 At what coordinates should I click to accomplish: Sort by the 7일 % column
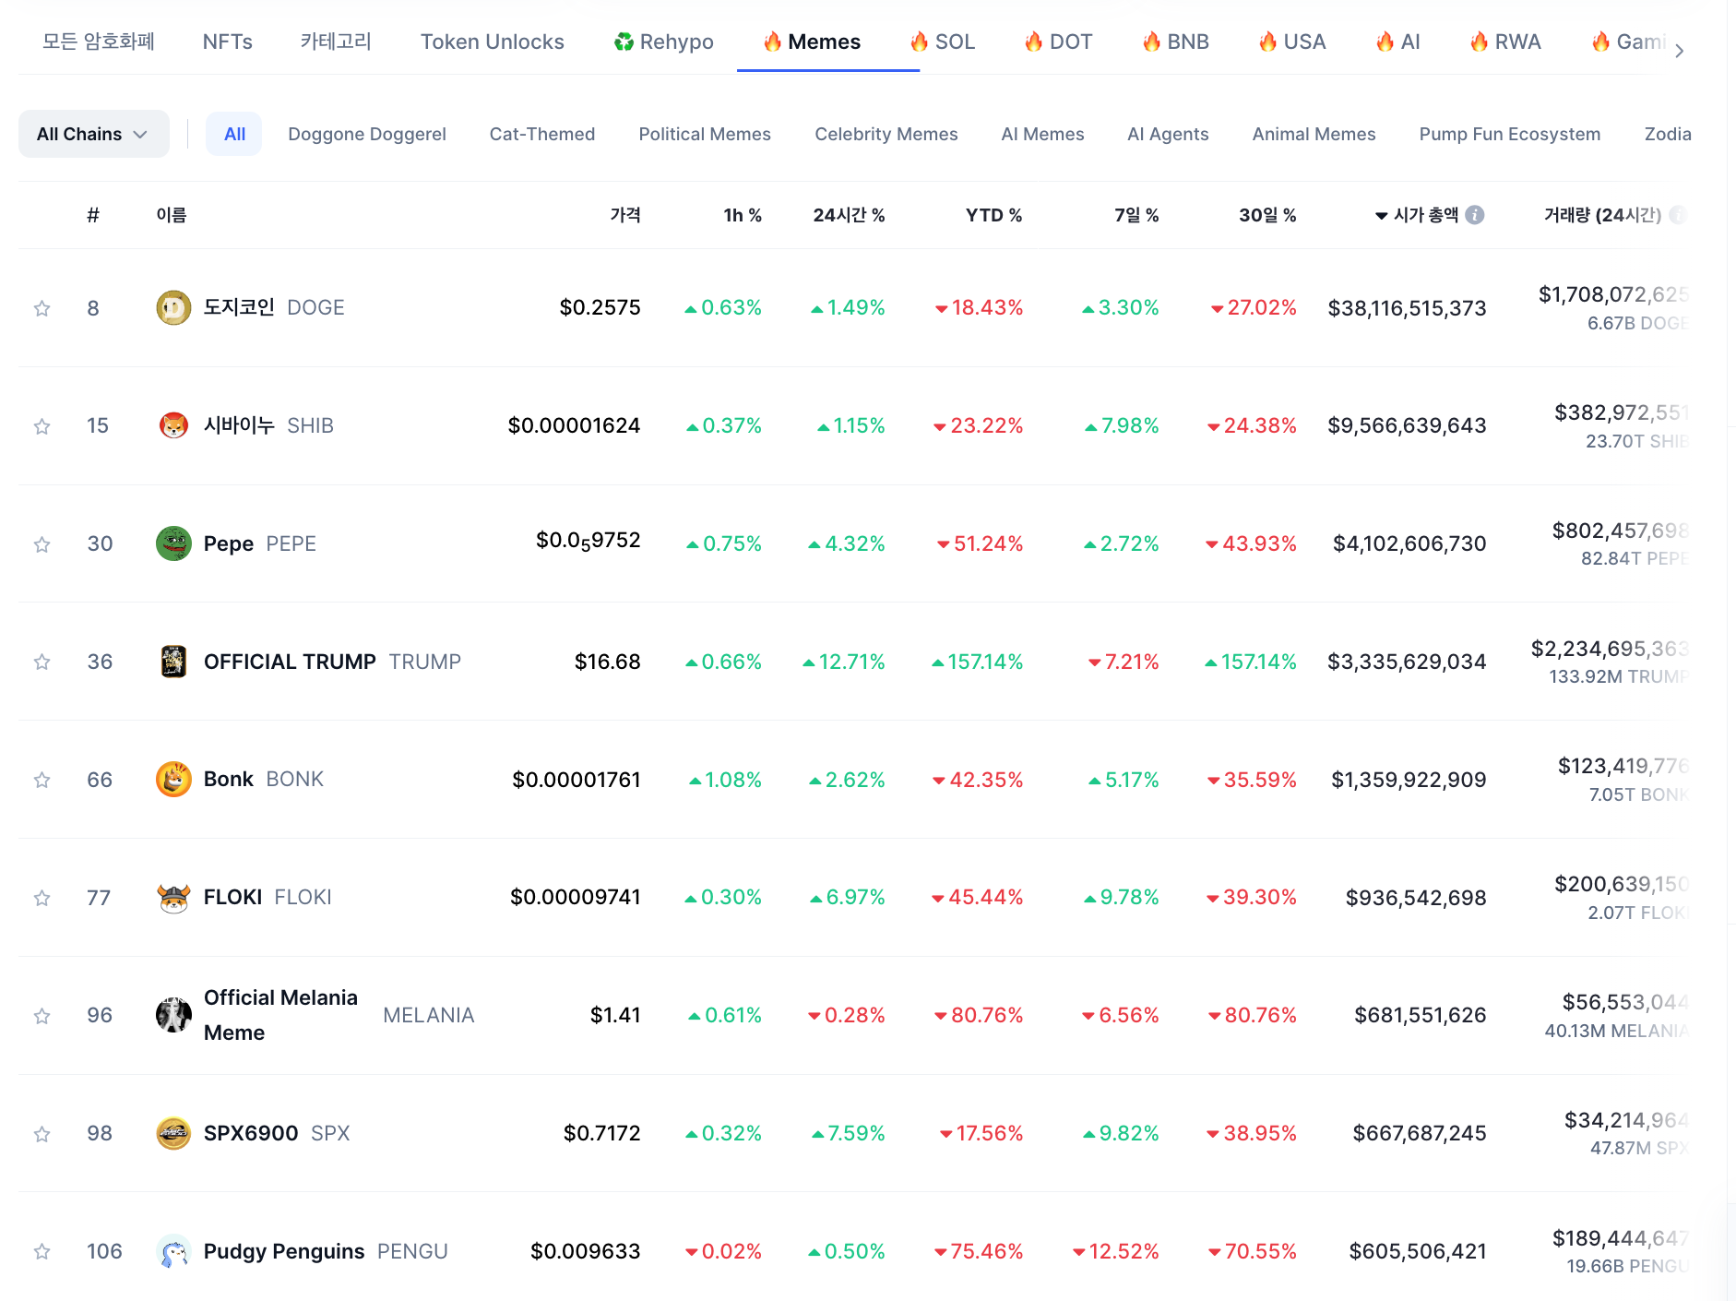coord(1136,215)
